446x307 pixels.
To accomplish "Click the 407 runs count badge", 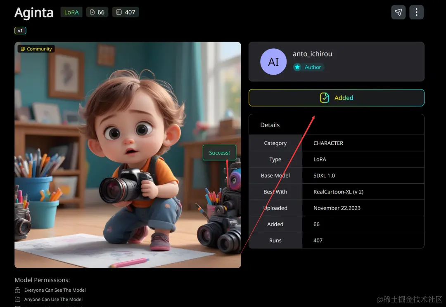I will (126, 12).
